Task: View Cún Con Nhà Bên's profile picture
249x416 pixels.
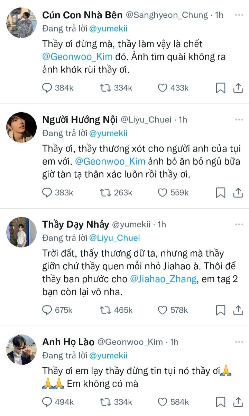Action: (21, 23)
